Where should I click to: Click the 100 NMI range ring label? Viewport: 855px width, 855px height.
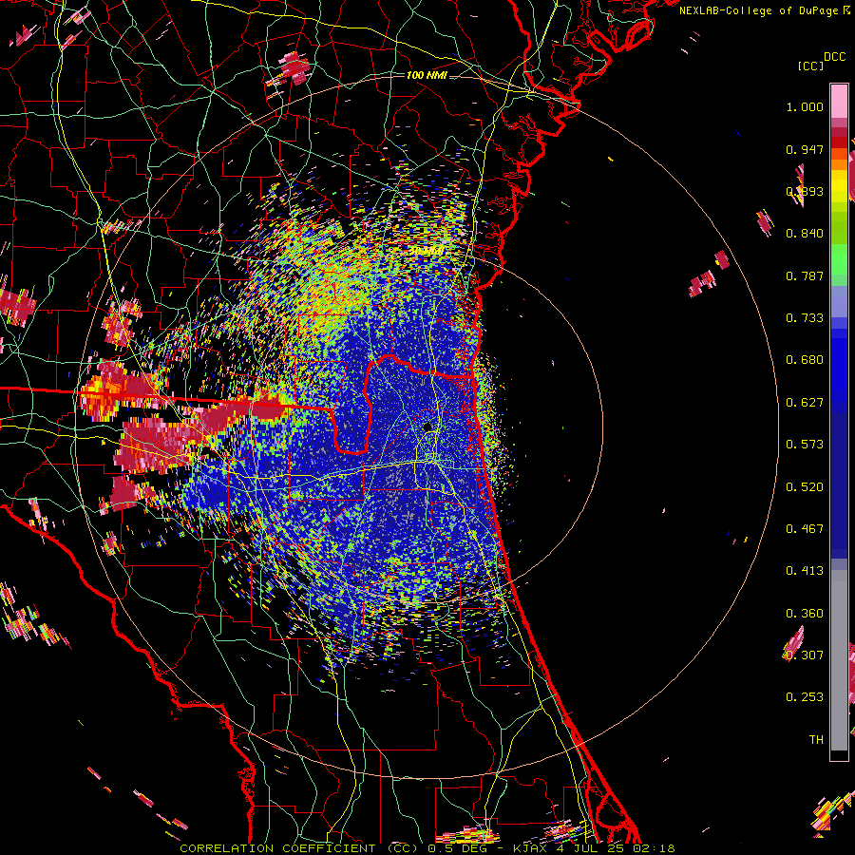click(x=427, y=75)
